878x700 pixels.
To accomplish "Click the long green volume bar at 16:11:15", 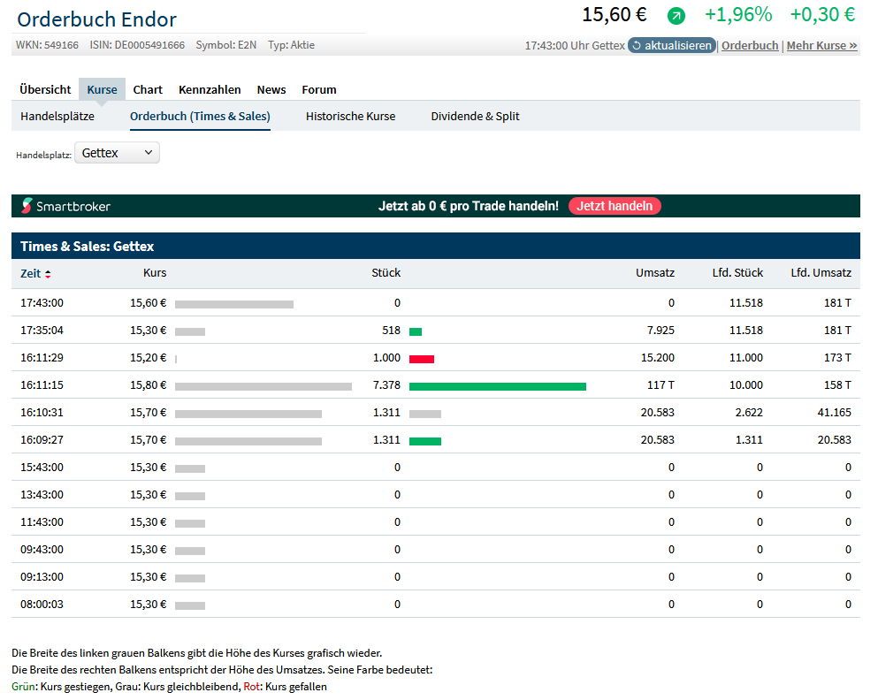I will coord(497,386).
